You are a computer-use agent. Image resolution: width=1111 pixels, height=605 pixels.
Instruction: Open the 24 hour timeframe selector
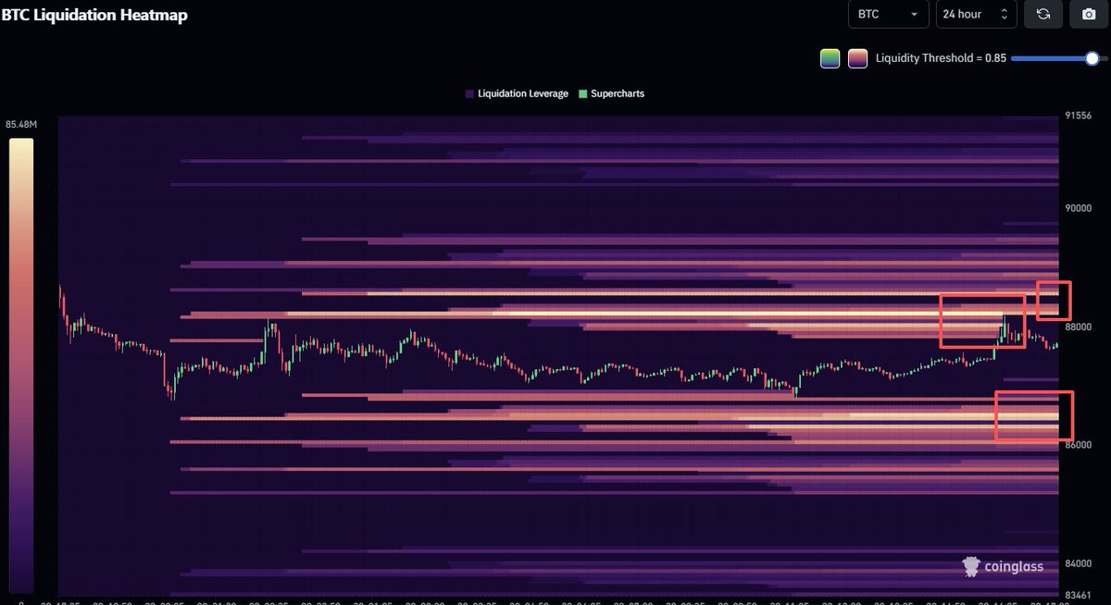(977, 14)
